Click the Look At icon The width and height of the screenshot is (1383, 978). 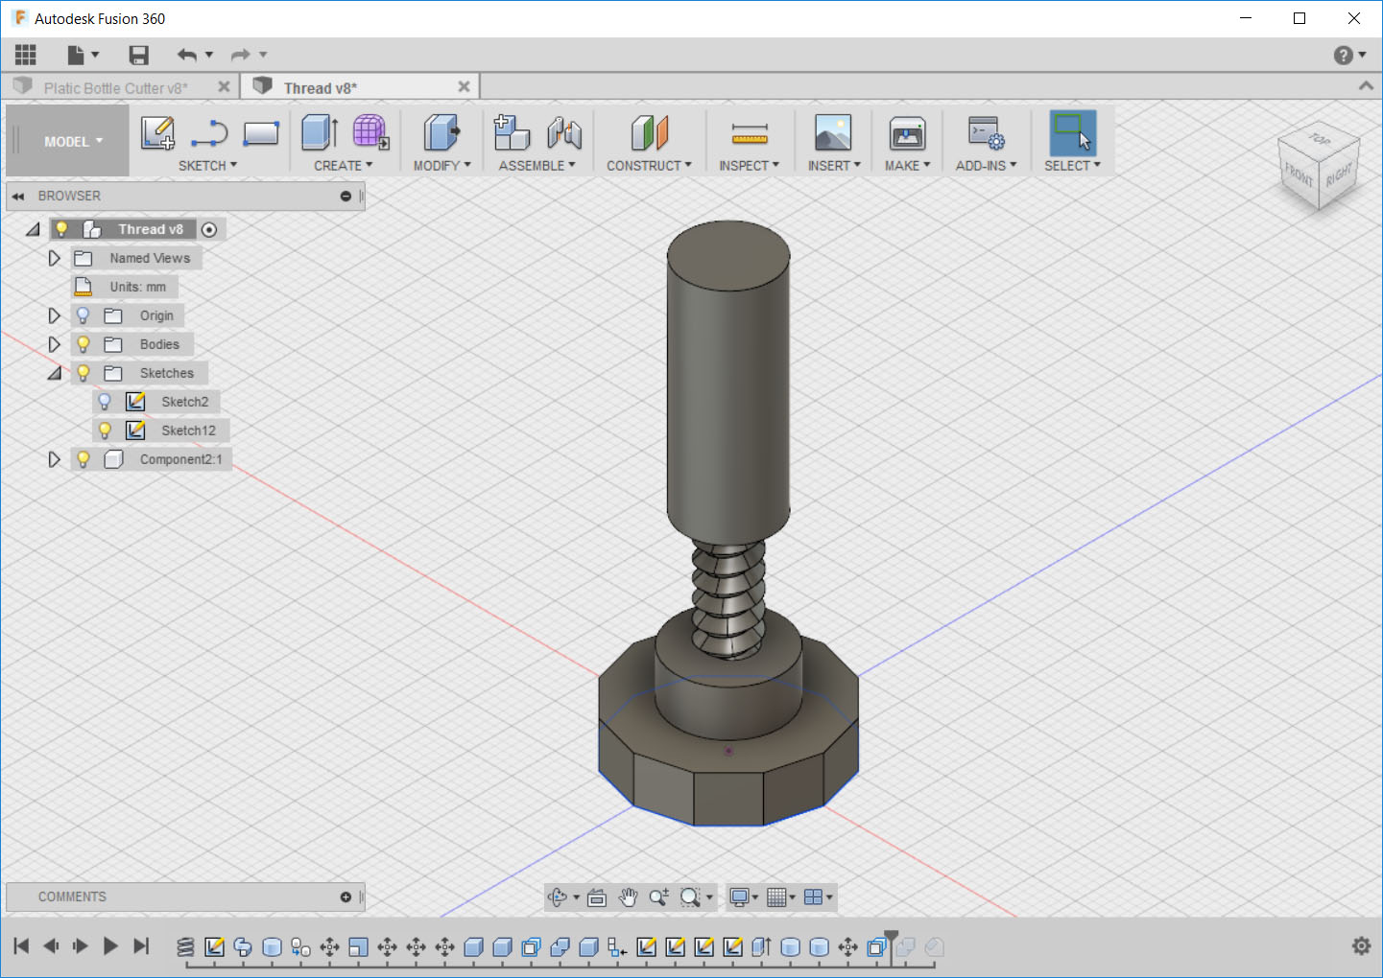point(597,897)
